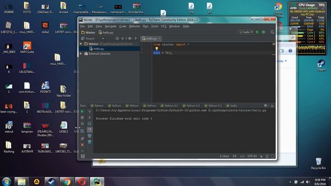
Task: Collapse the tkinter project folder
Action: [x=81, y=44]
